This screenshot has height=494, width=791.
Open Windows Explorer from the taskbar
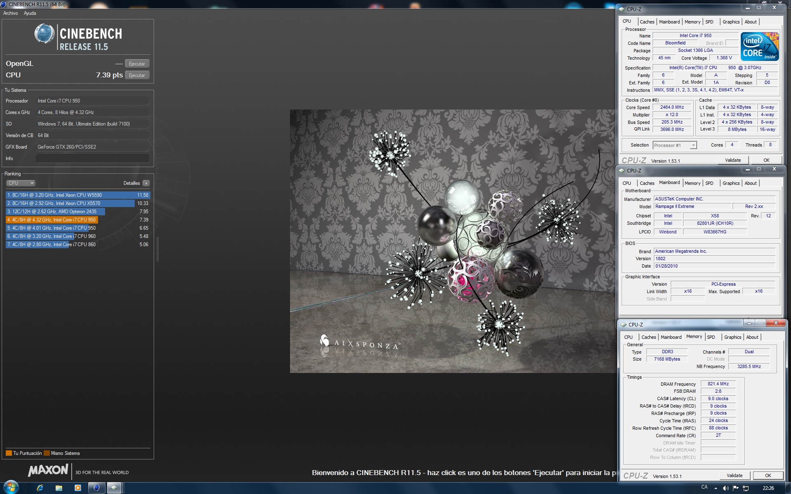click(x=59, y=488)
